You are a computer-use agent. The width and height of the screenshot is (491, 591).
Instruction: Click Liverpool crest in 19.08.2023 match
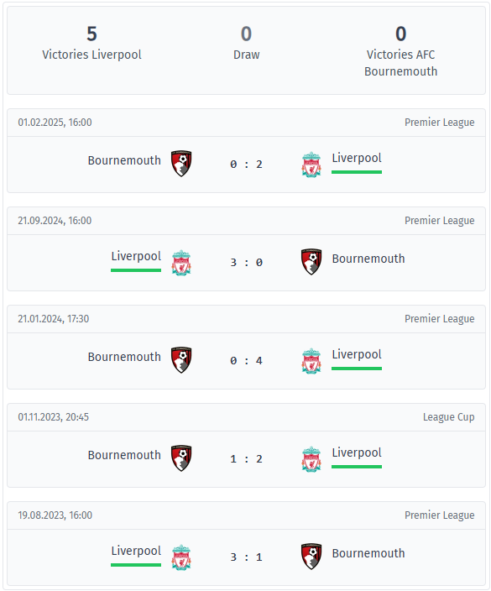click(x=181, y=557)
